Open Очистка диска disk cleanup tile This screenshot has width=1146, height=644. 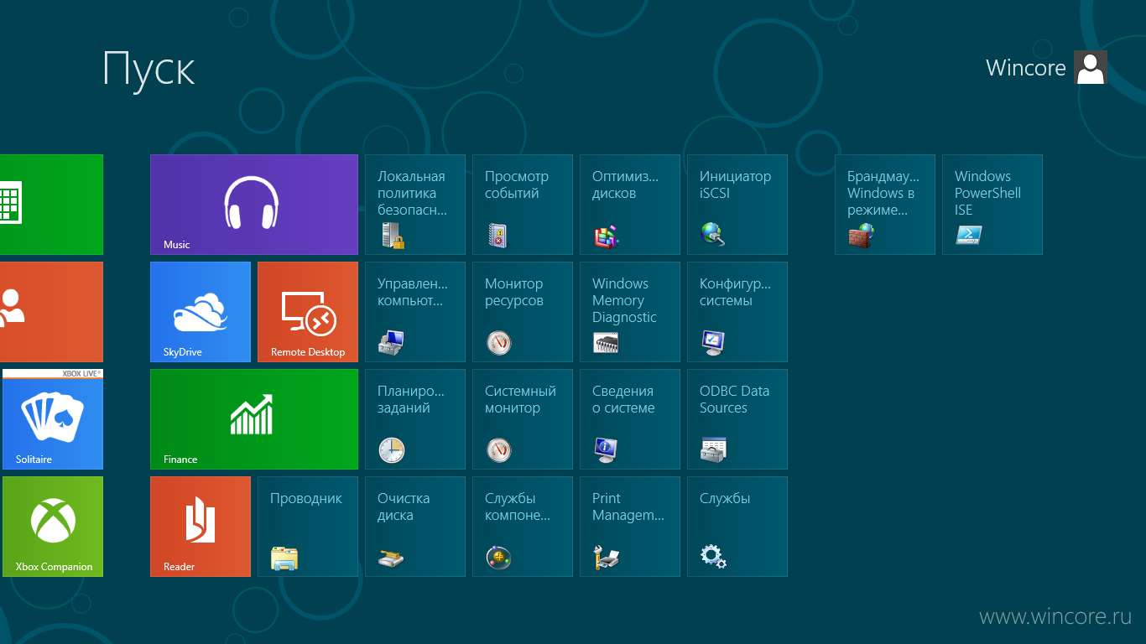[x=414, y=526]
